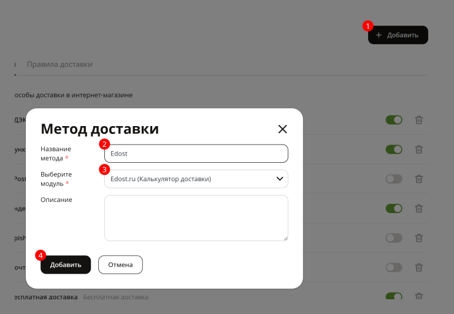Delete the 'ДЭК' delivery method via its trash icon
The image size is (454, 314).
(418, 120)
